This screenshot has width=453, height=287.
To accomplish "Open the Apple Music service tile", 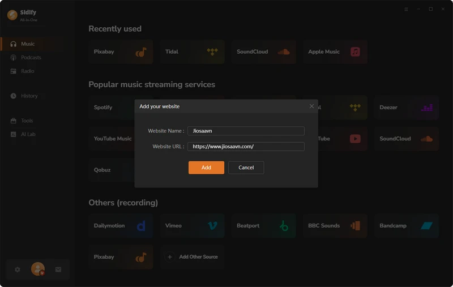I will click(x=335, y=52).
